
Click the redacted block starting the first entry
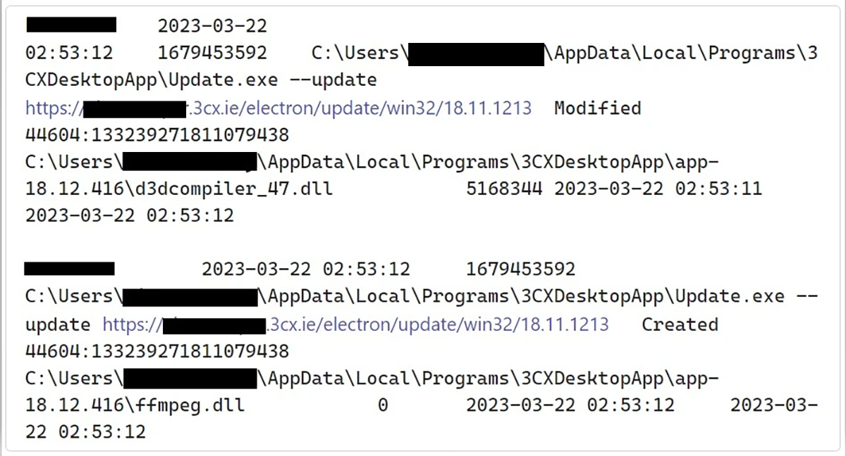71,25
